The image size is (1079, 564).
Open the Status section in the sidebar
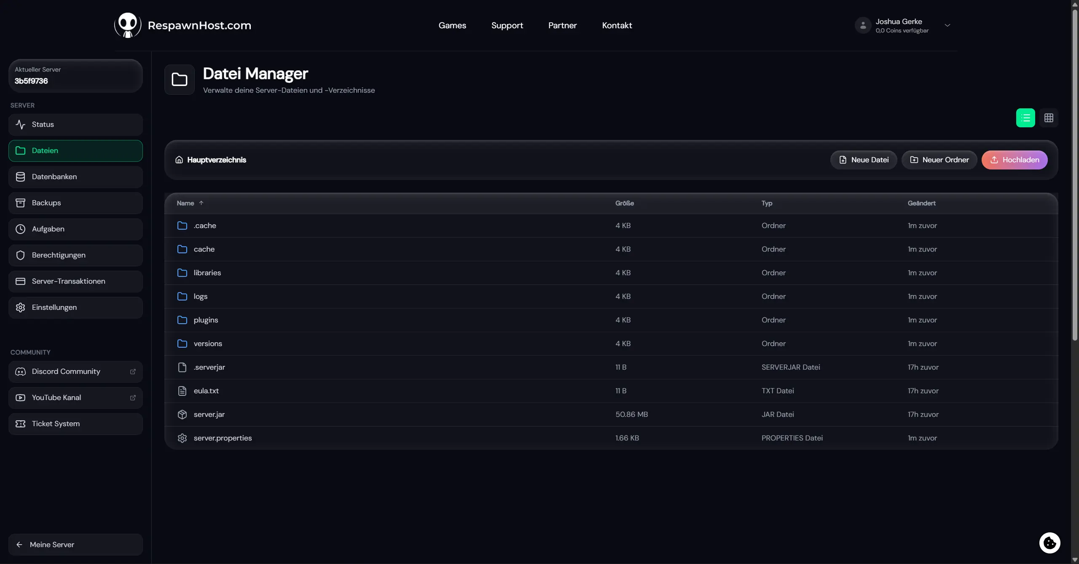(x=75, y=124)
